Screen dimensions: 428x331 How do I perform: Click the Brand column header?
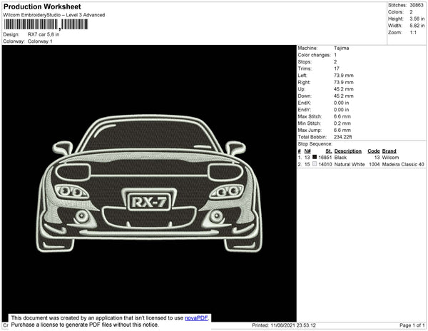pos(389,151)
